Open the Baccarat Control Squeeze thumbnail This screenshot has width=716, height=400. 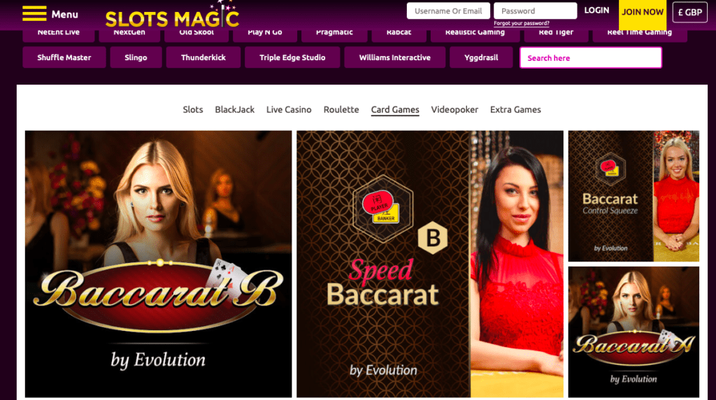click(633, 196)
